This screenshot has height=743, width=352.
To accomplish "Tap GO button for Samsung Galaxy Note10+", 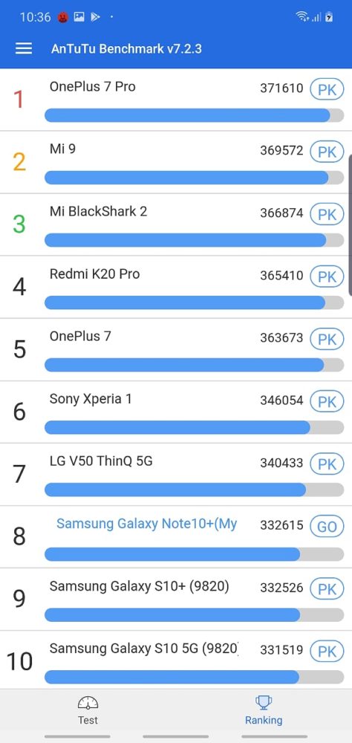I will pyautogui.click(x=327, y=527).
